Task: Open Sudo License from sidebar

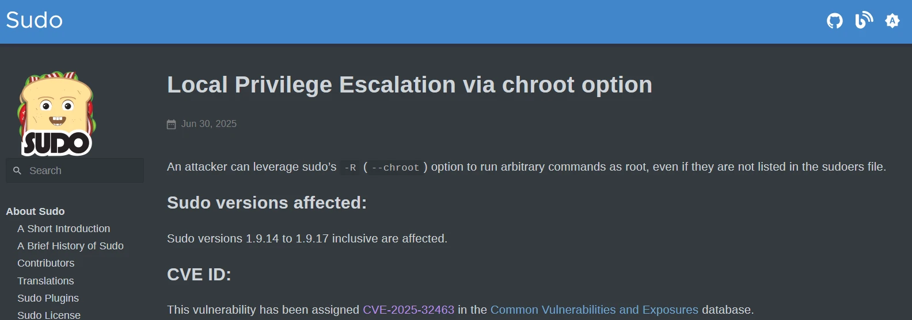Action: coord(49,315)
